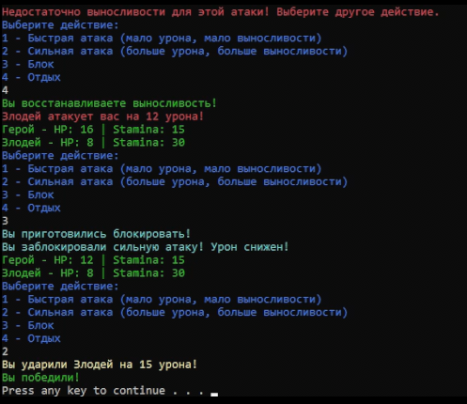Select the 'Герой - HP: 12' status line
The height and width of the screenshot is (404, 467).
[93, 260]
